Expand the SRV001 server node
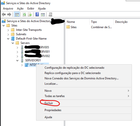 pos(17,52)
